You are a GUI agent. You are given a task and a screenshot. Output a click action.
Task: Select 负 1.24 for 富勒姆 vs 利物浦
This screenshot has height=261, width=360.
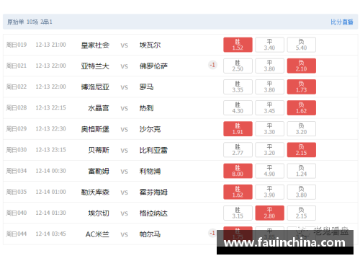(x=302, y=171)
